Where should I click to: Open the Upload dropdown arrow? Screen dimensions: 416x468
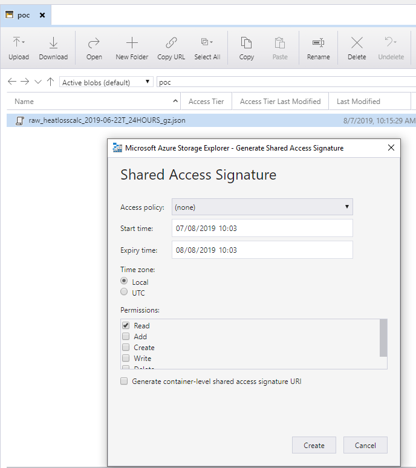pyautogui.click(x=23, y=42)
